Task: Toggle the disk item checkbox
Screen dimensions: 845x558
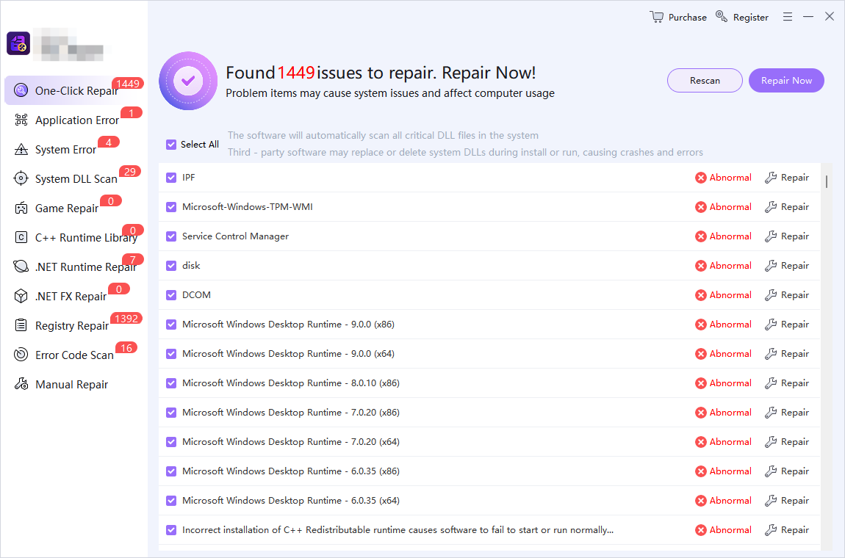Action: click(x=171, y=266)
